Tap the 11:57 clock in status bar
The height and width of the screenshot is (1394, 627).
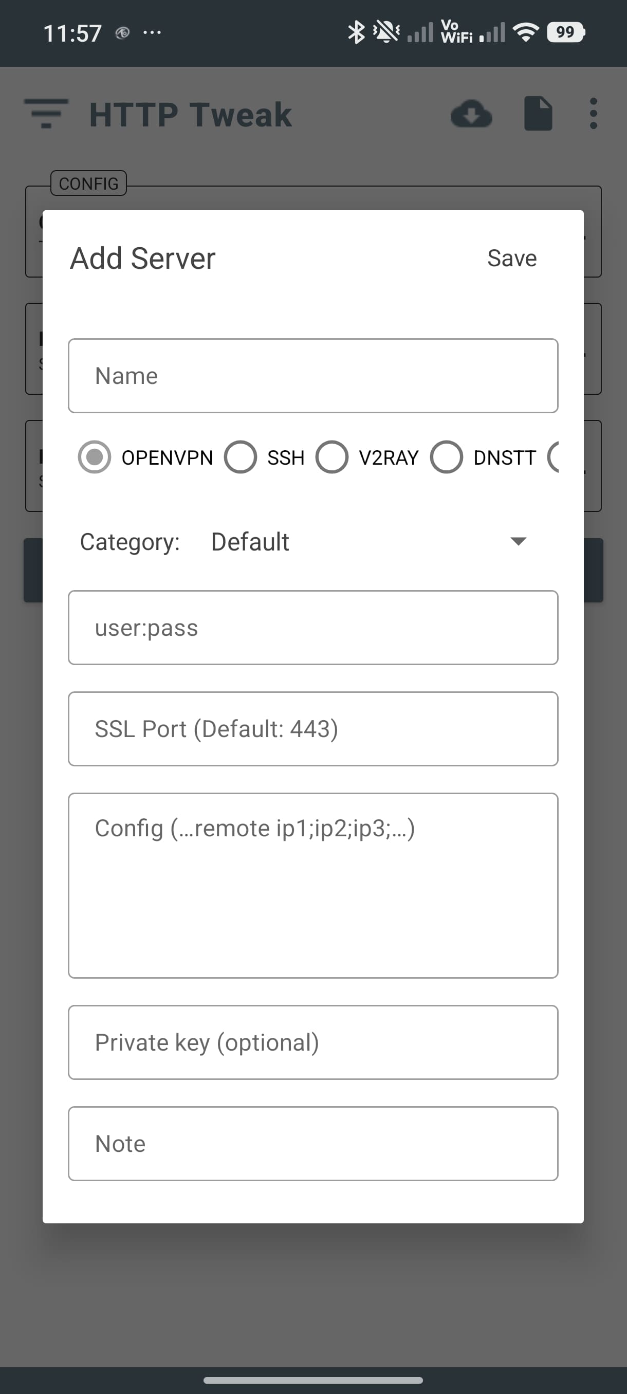(72, 33)
